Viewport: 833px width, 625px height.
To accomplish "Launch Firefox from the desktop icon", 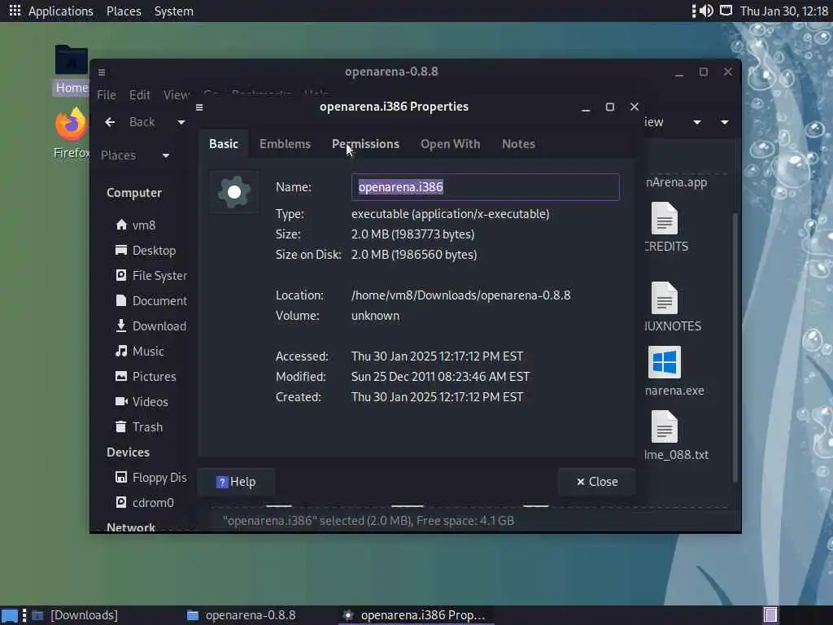I will [x=72, y=124].
